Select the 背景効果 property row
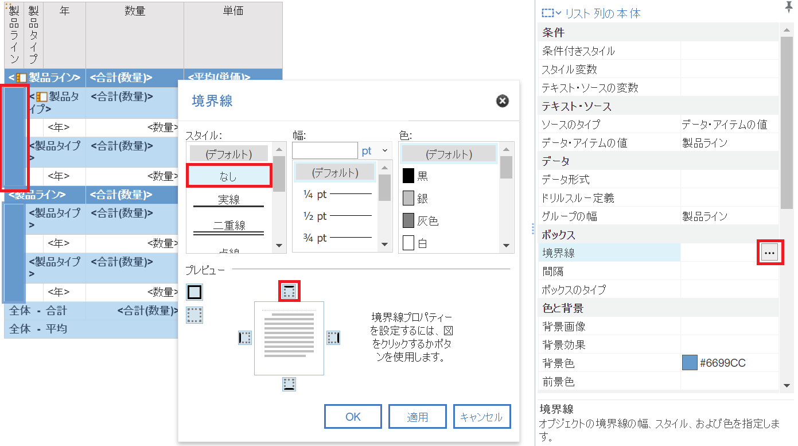 pos(659,345)
